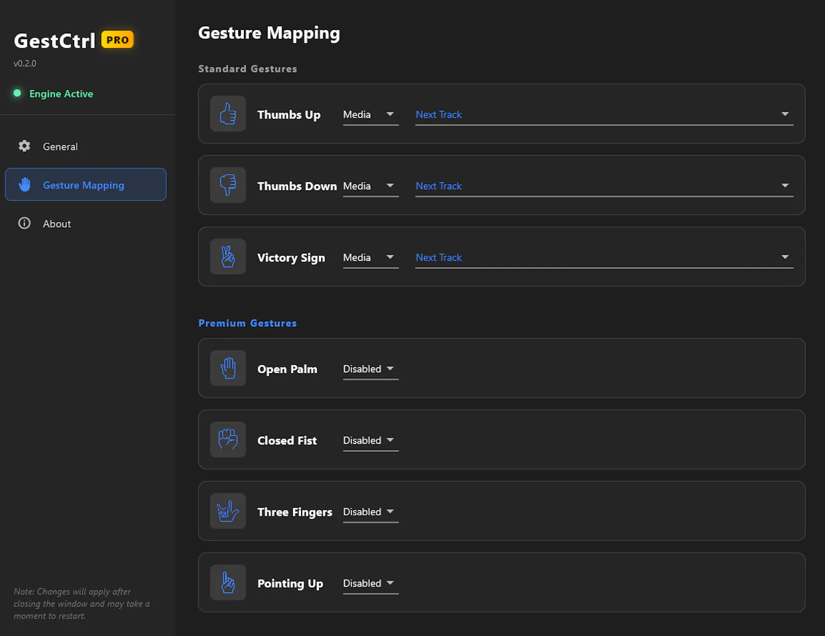This screenshot has width=825, height=636.
Task: Click the Standard Gestures section heading
Action: coord(247,69)
